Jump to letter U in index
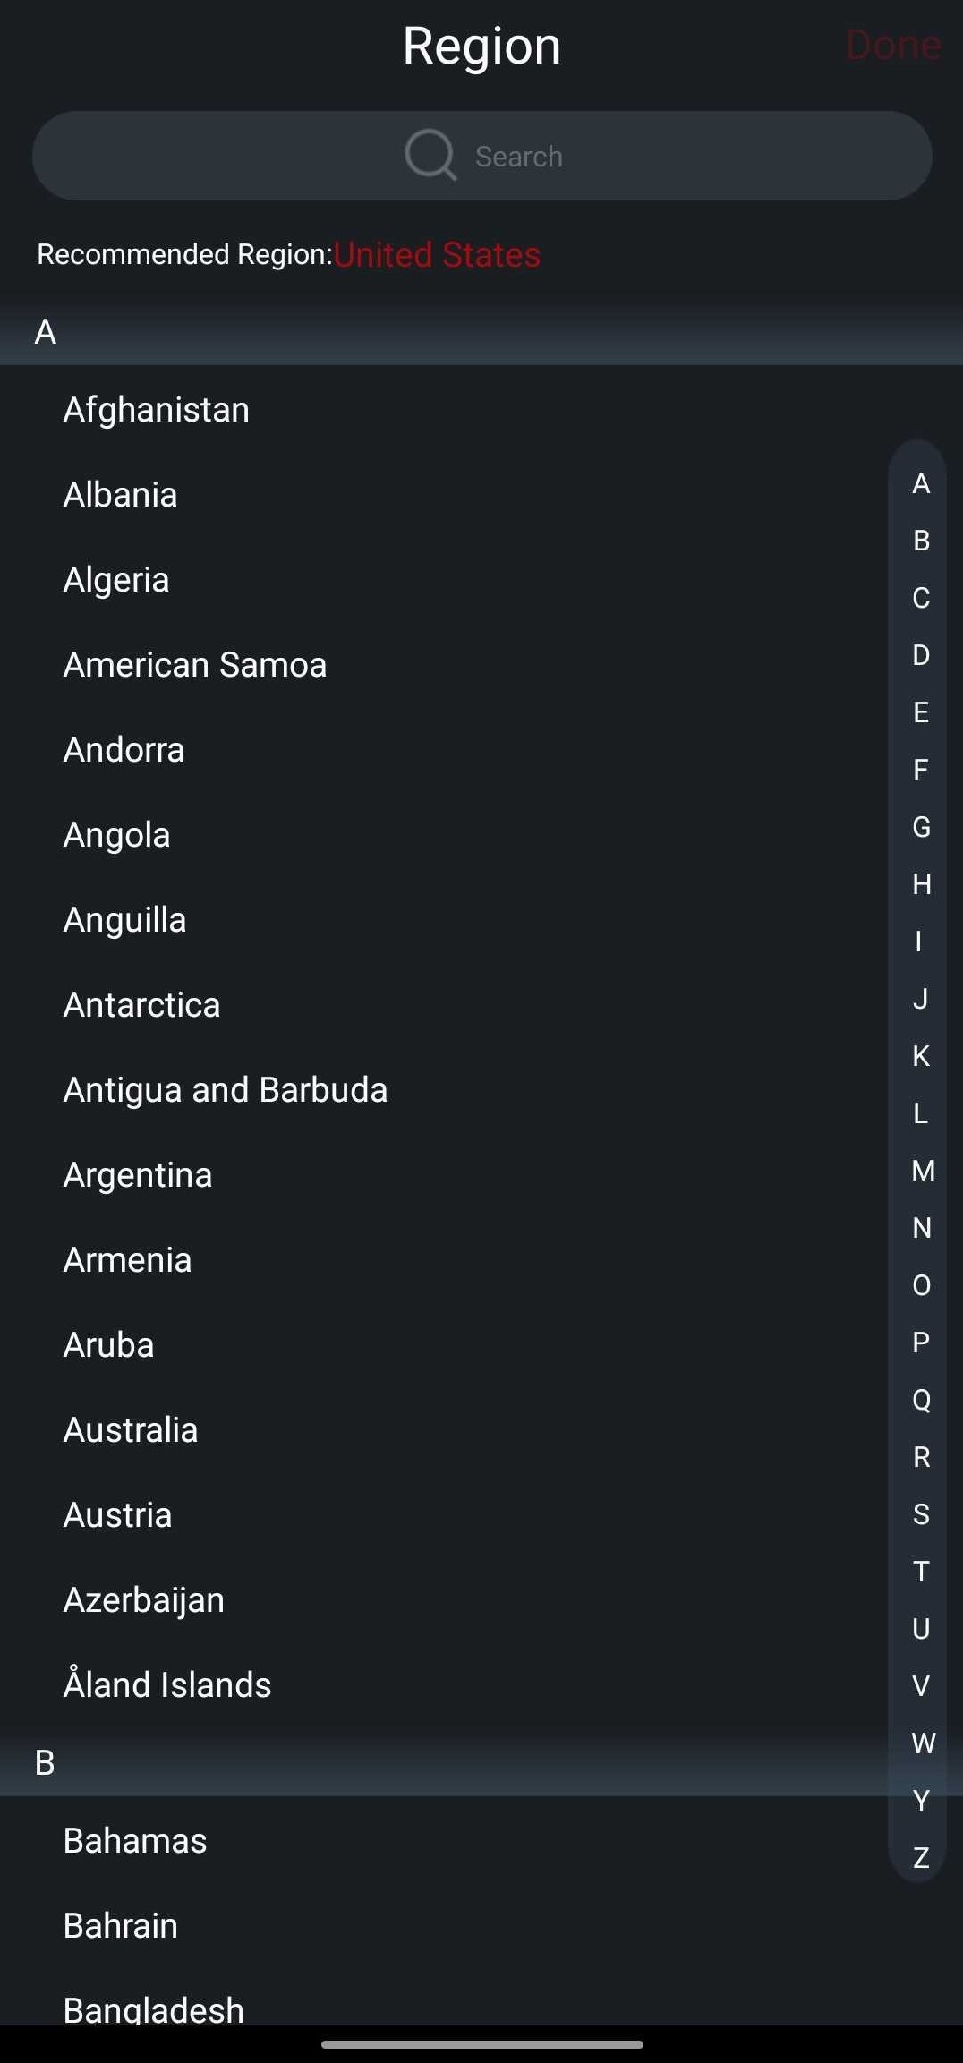The width and height of the screenshot is (963, 2063). pos(920,1629)
